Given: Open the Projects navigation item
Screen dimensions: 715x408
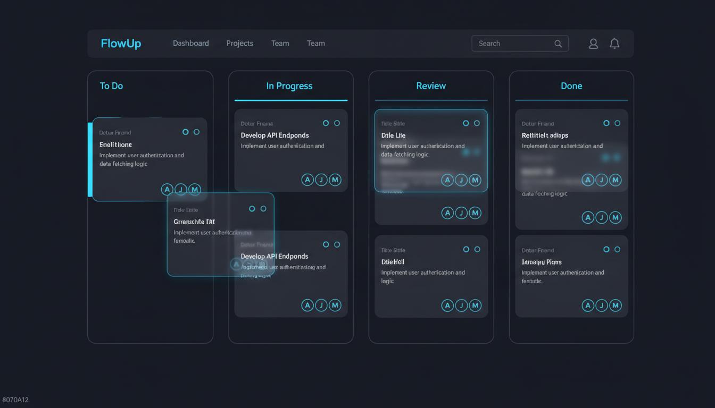Looking at the screenshot, I should 239,43.
